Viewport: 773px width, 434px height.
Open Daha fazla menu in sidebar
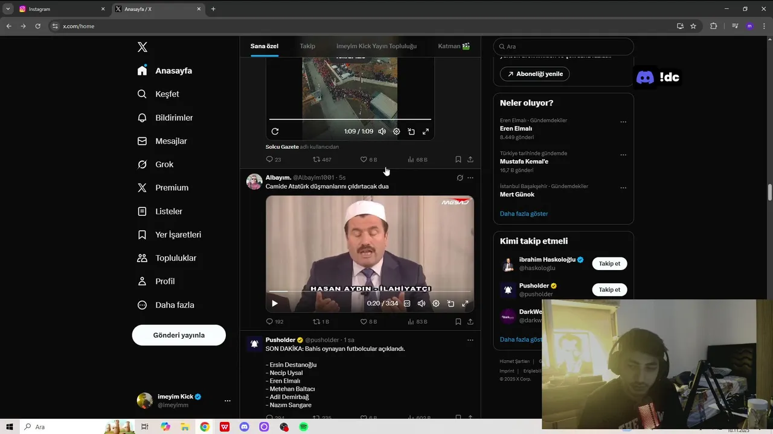165,305
